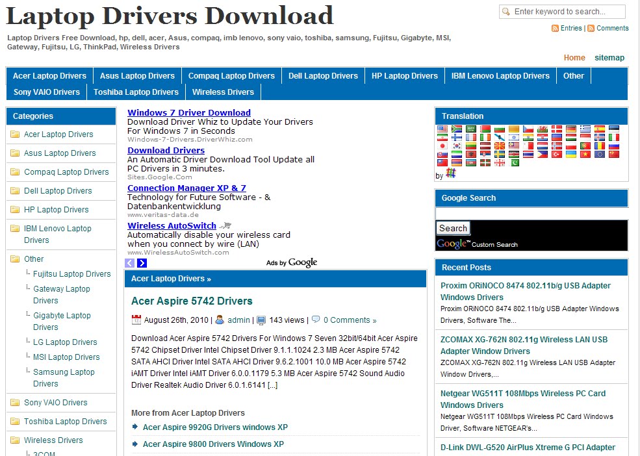Choose the Turkey flag translation

(x=557, y=155)
